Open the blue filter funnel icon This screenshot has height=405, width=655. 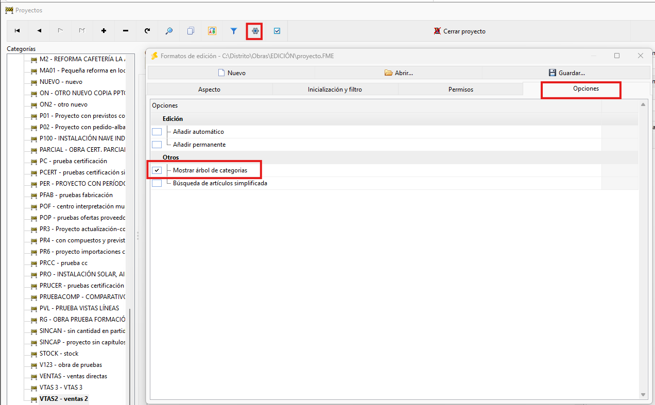(x=234, y=31)
